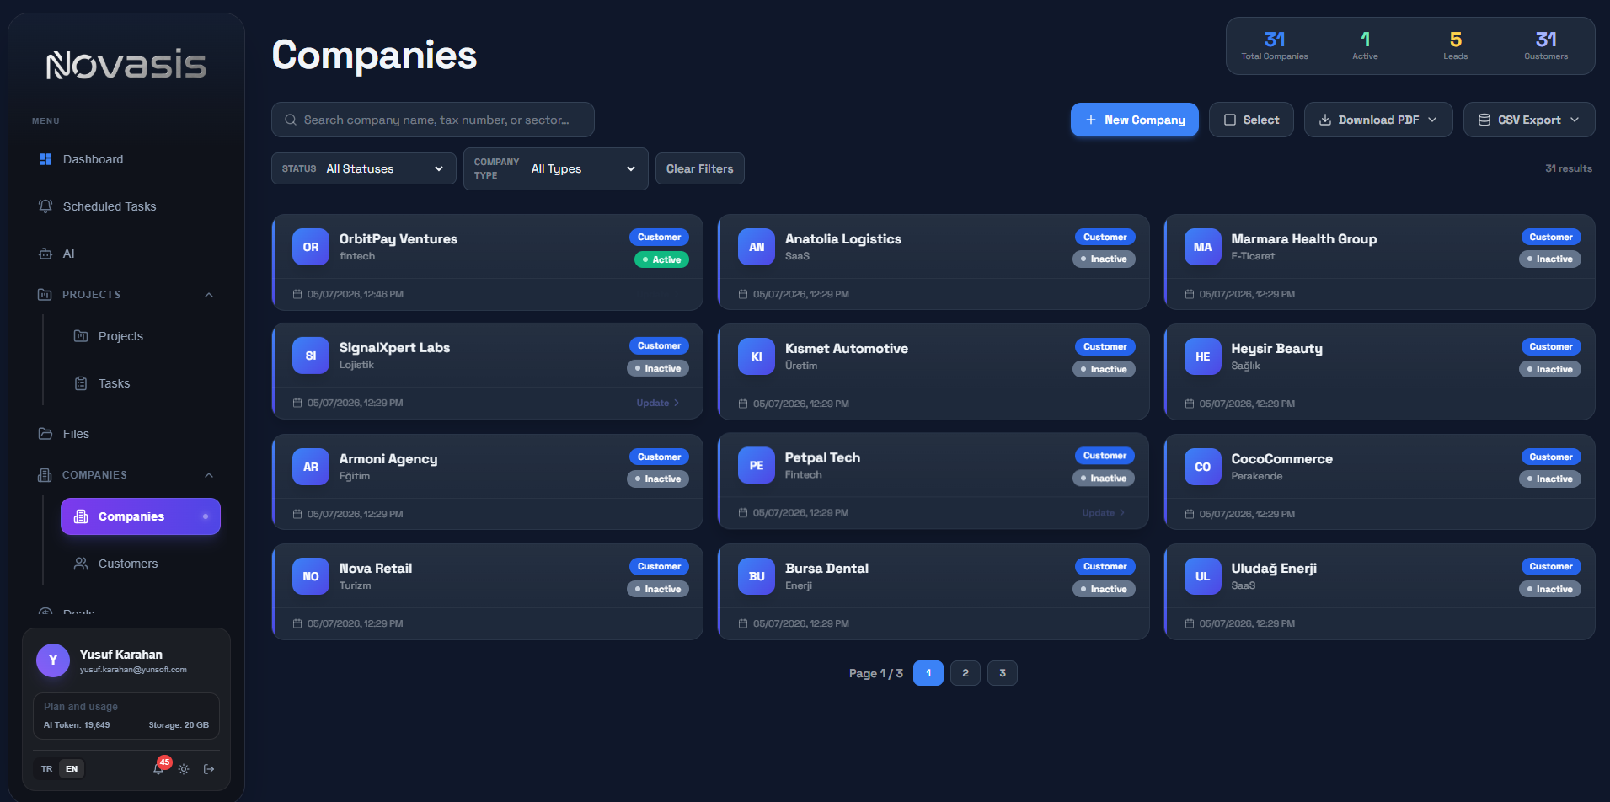Click Customer badge on Bursa Dental card

tap(1105, 566)
